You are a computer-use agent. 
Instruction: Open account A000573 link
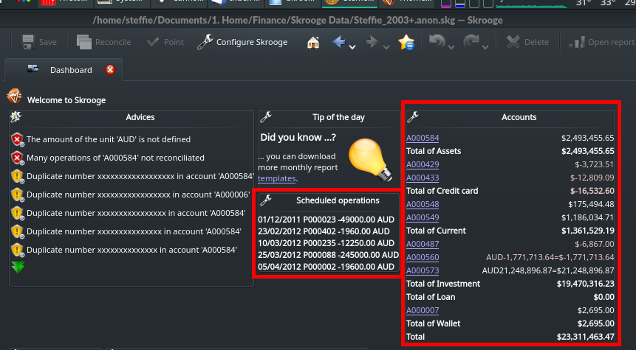pos(423,270)
